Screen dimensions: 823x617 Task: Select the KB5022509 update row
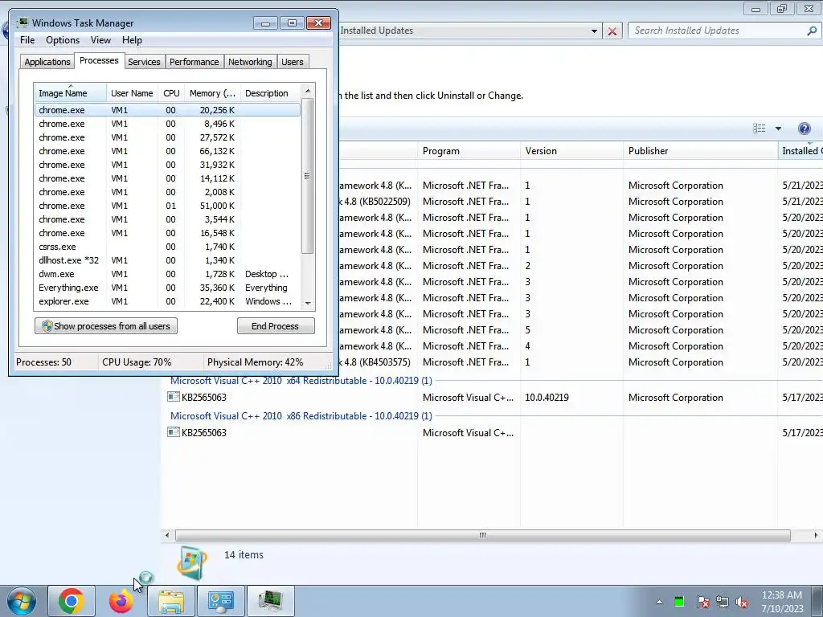pos(580,202)
